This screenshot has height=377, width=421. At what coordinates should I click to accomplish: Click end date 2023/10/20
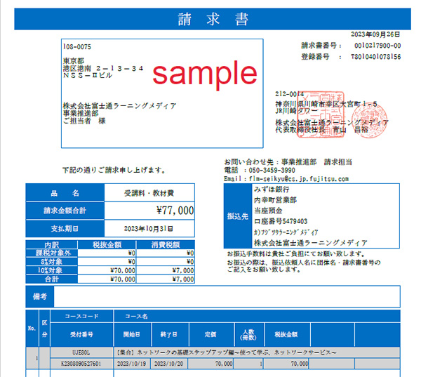coord(169,364)
